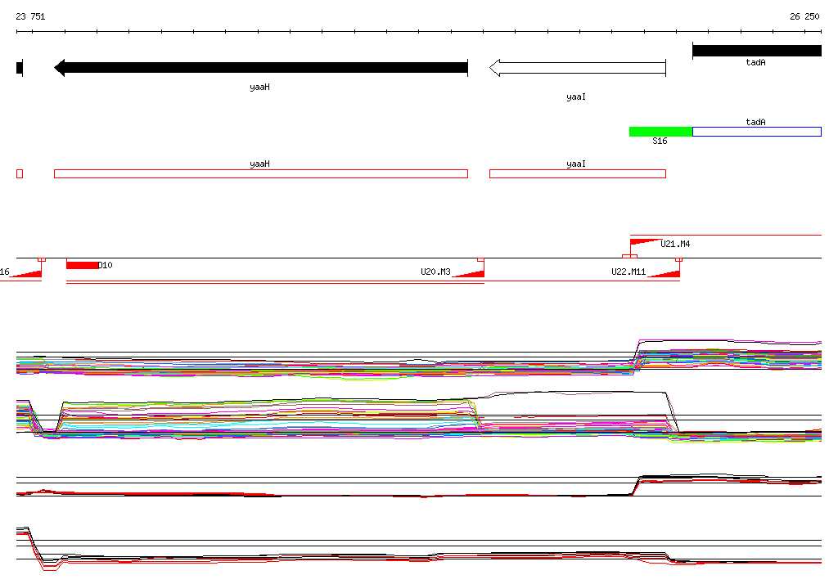Click the yaaH text label under black arrow
This screenshot has width=838, height=584.
259,87
